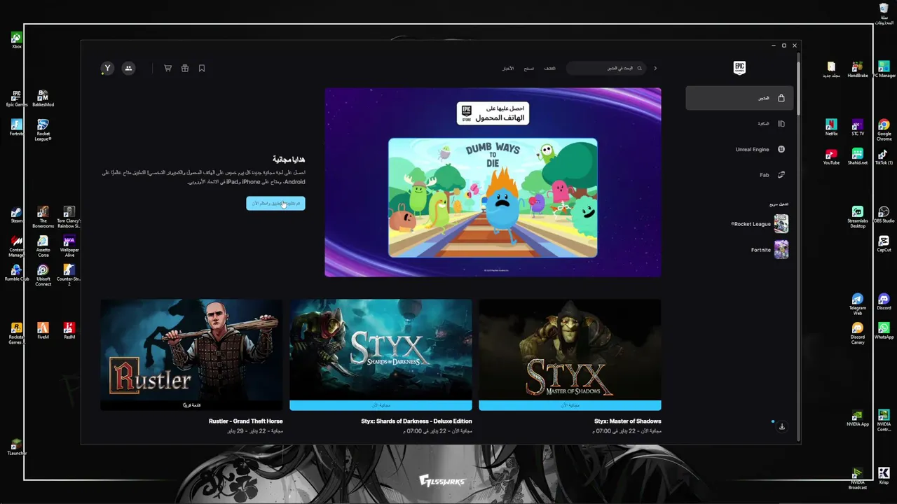897x504 pixels.
Task: Select the BakkesMod desktop icon
Action: pos(43,98)
